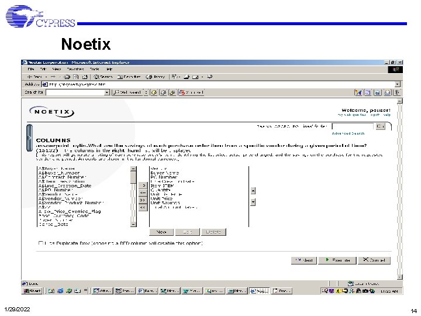
Task: Click the Discuss icon in the toolbar
Action: pyautogui.click(x=210, y=77)
